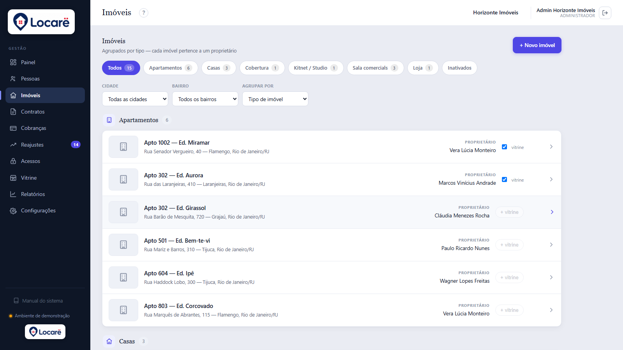Viewport: 623px width, 350px height.
Task: Expand Apto 1002 Ed. Miramar chevron
Action: click(551, 147)
